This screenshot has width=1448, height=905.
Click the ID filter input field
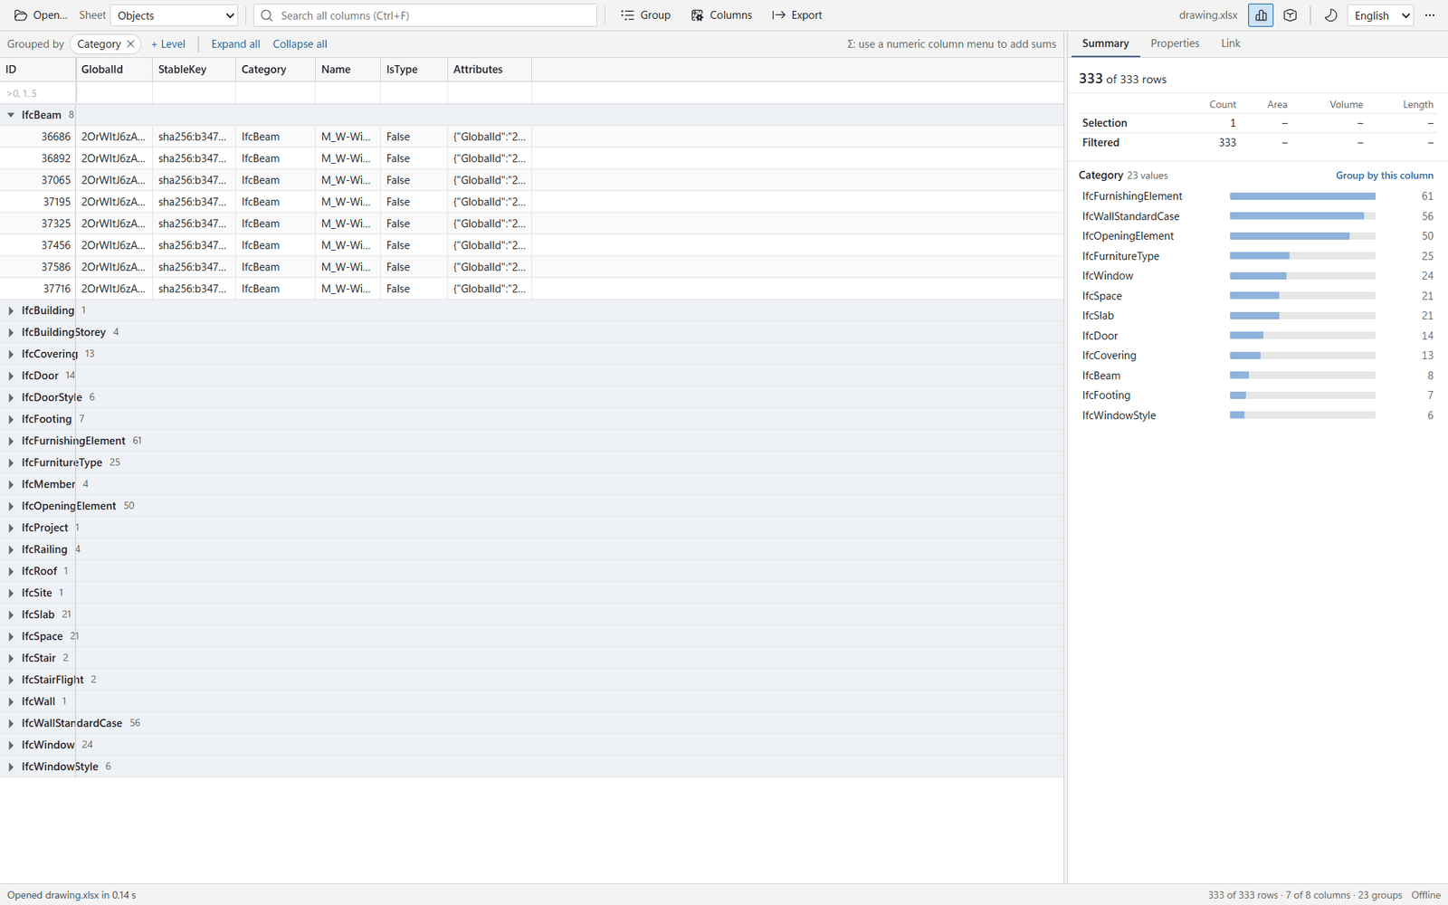coord(38,93)
